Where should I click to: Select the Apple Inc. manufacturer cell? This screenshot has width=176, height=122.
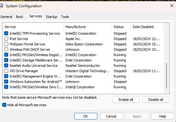pyautogui.click(x=73, y=39)
